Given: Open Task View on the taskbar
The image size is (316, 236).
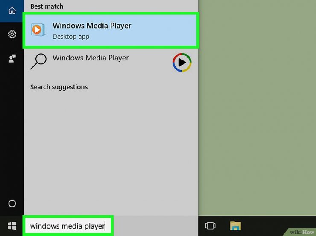Looking at the screenshot, I should (x=210, y=225).
